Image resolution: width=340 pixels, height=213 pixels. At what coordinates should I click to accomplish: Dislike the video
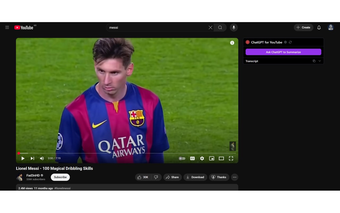point(156,177)
